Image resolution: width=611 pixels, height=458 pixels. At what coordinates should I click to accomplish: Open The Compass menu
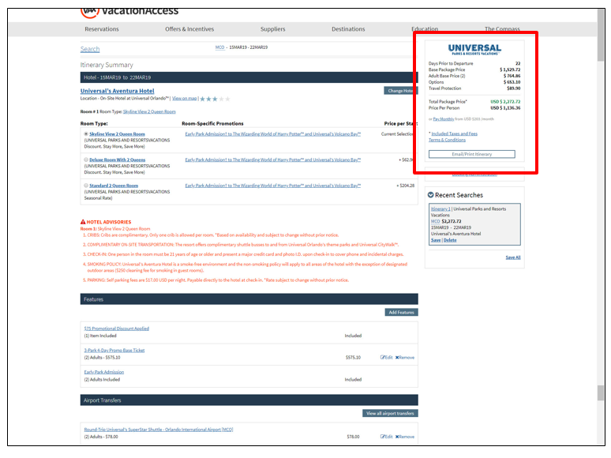[x=502, y=29]
